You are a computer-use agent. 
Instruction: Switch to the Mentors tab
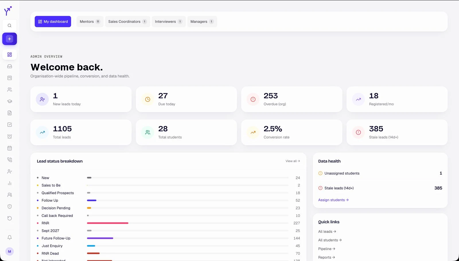(90, 21)
